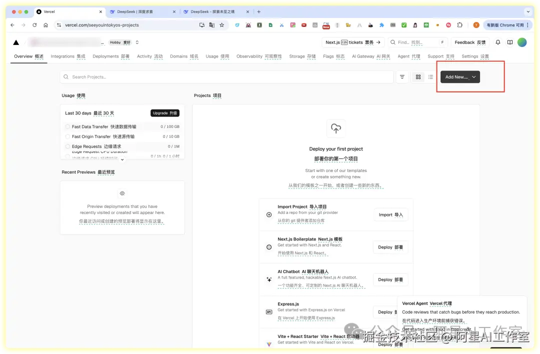Click the plus icon for Import Project
Screen dimensions: 540x354
[x=269, y=214]
